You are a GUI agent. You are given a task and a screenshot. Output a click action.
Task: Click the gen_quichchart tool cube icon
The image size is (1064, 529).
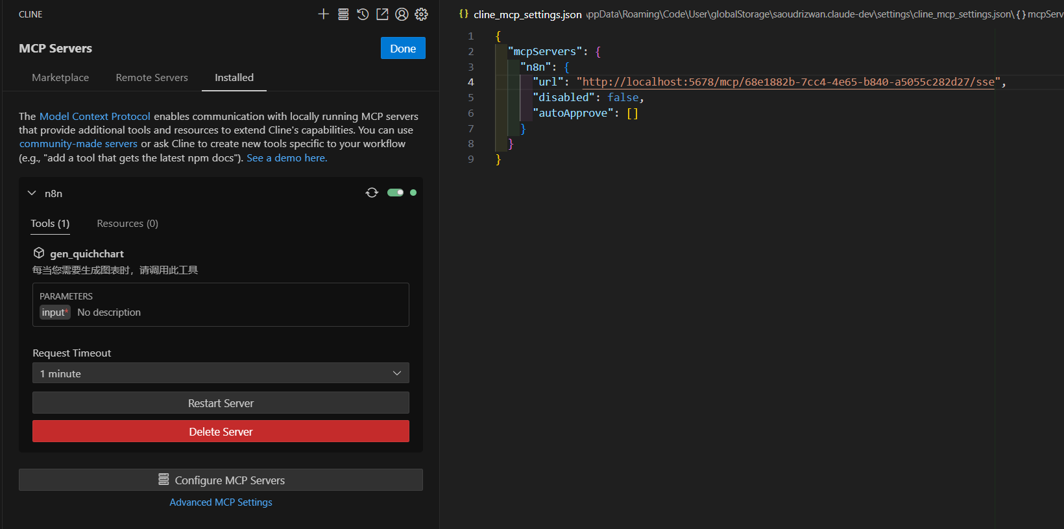click(x=39, y=253)
